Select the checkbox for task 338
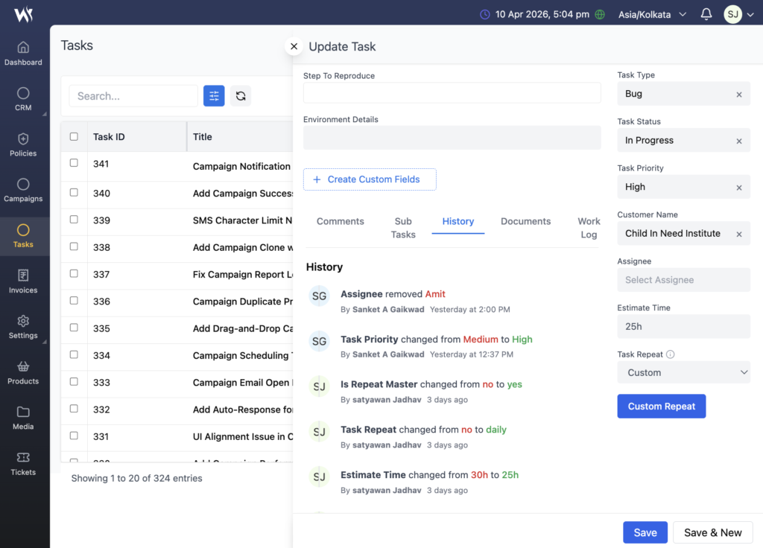 pyautogui.click(x=74, y=246)
